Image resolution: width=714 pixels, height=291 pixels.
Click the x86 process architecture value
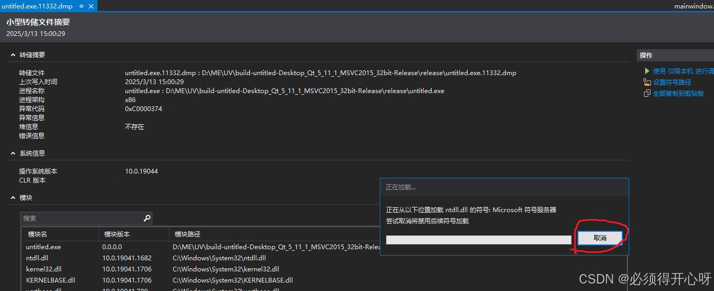pyautogui.click(x=130, y=100)
